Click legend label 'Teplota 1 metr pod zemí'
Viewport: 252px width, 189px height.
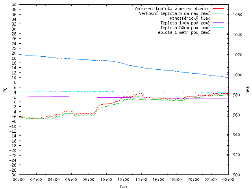[183, 32]
